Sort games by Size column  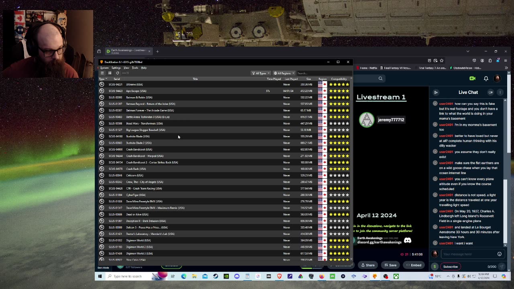click(x=308, y=79)
